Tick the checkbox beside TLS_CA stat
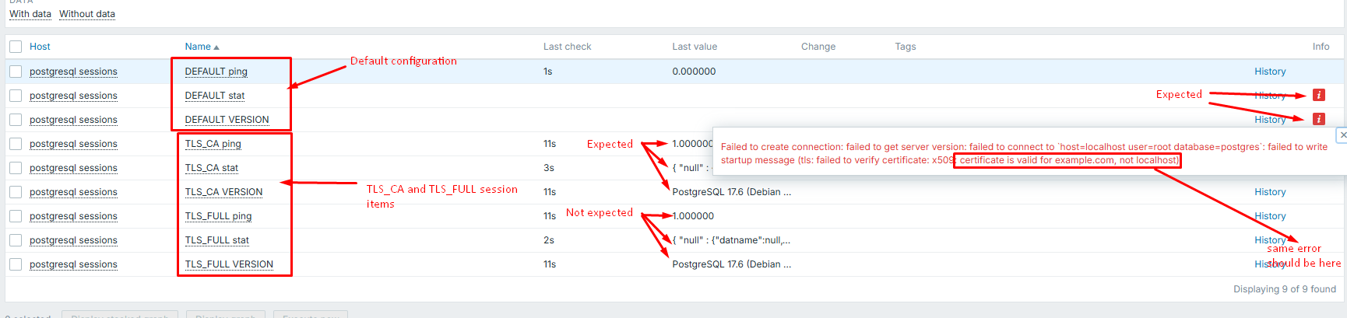 point(16,168)
